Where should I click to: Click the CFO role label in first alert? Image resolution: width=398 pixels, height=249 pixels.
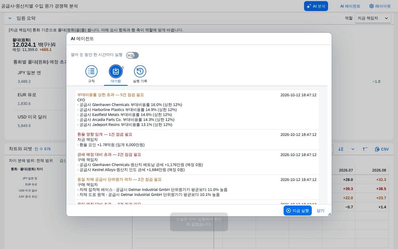81,100
